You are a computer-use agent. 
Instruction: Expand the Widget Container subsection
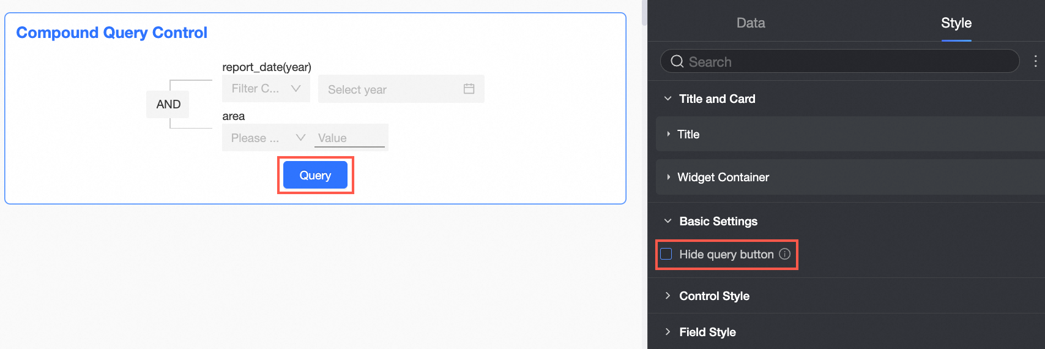pyautogui.click(x=669, y=177)
